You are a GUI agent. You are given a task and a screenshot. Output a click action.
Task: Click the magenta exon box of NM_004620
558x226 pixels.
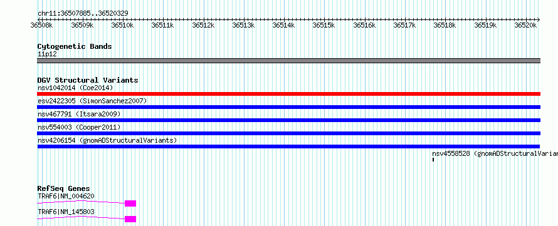(x=130, y=203)
